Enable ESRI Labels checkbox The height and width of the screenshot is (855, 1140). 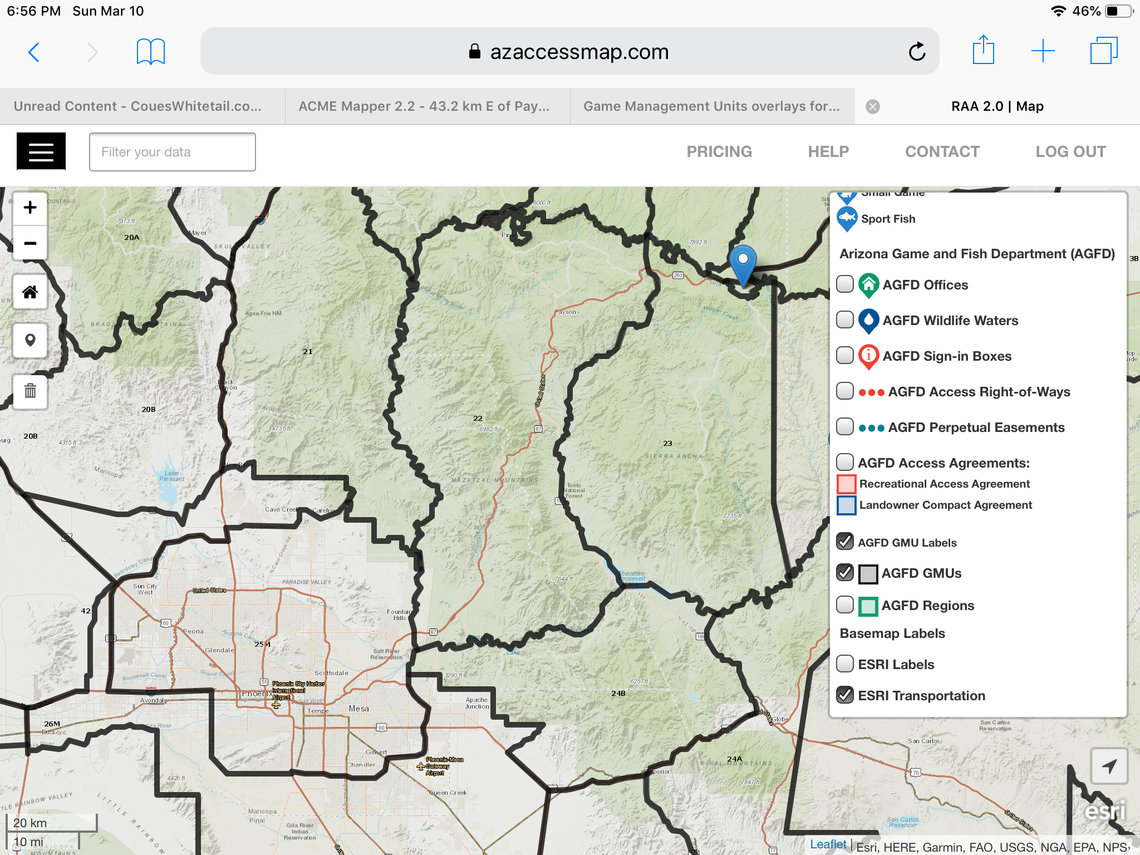(845, 664)
